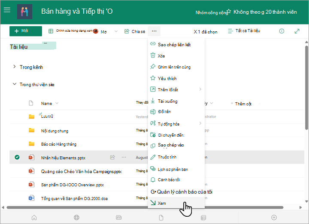Uncheck the Nhãn hiệu Elements.pptx selection circle

point(17,157)
